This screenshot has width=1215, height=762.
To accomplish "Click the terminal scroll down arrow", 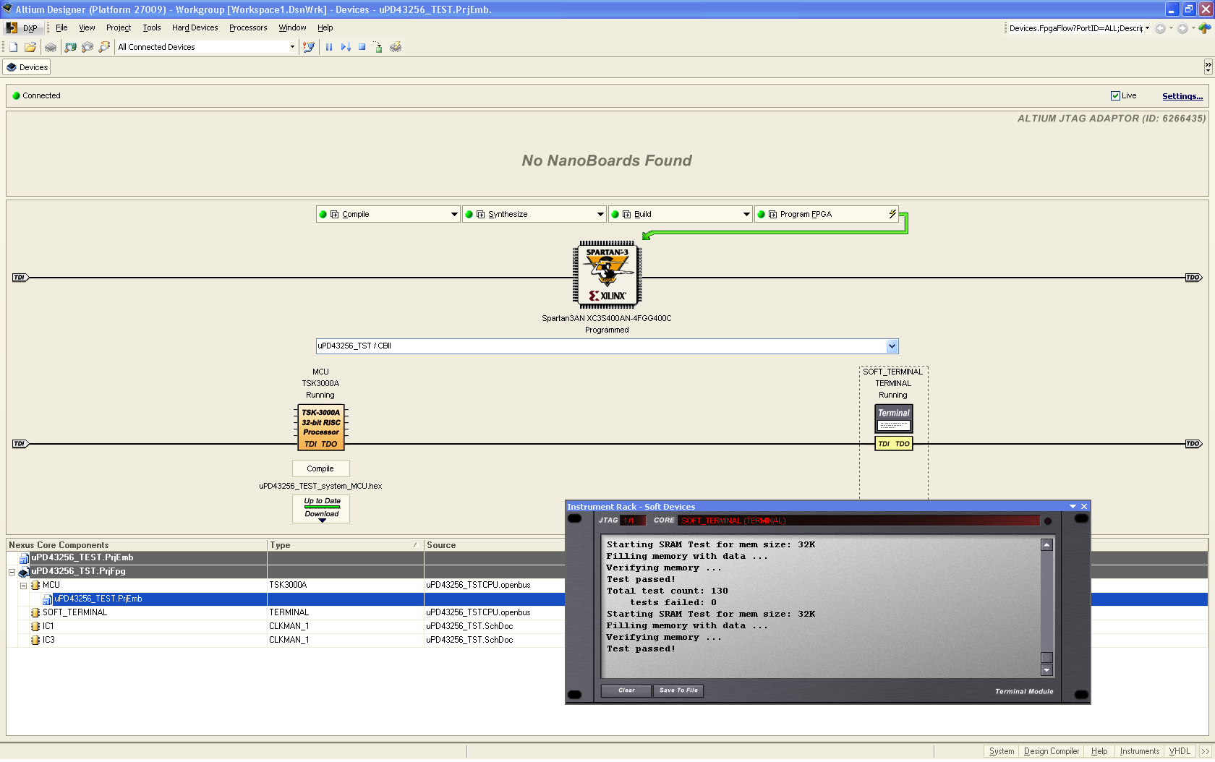I will (x=1046, y=670).
